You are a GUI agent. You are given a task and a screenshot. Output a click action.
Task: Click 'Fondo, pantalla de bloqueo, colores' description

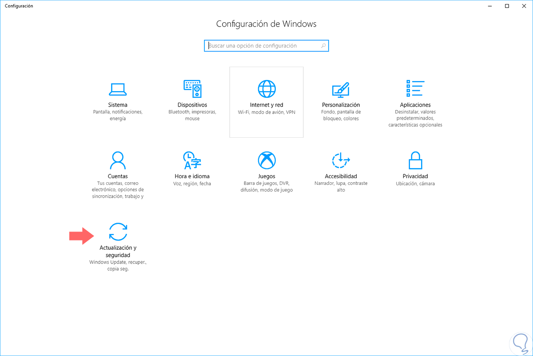point(341,116)
